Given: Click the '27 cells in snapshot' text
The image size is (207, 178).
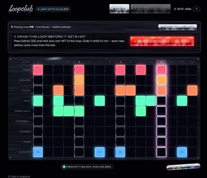Looking at the screenshot, I should (19, 176).
